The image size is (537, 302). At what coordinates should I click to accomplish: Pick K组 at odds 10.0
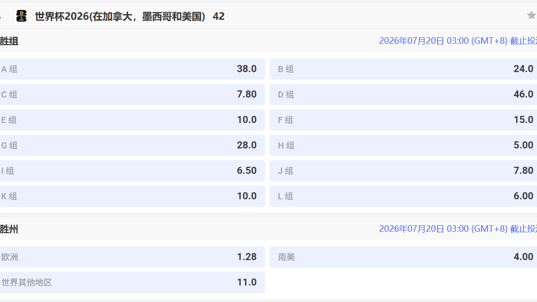132,196
